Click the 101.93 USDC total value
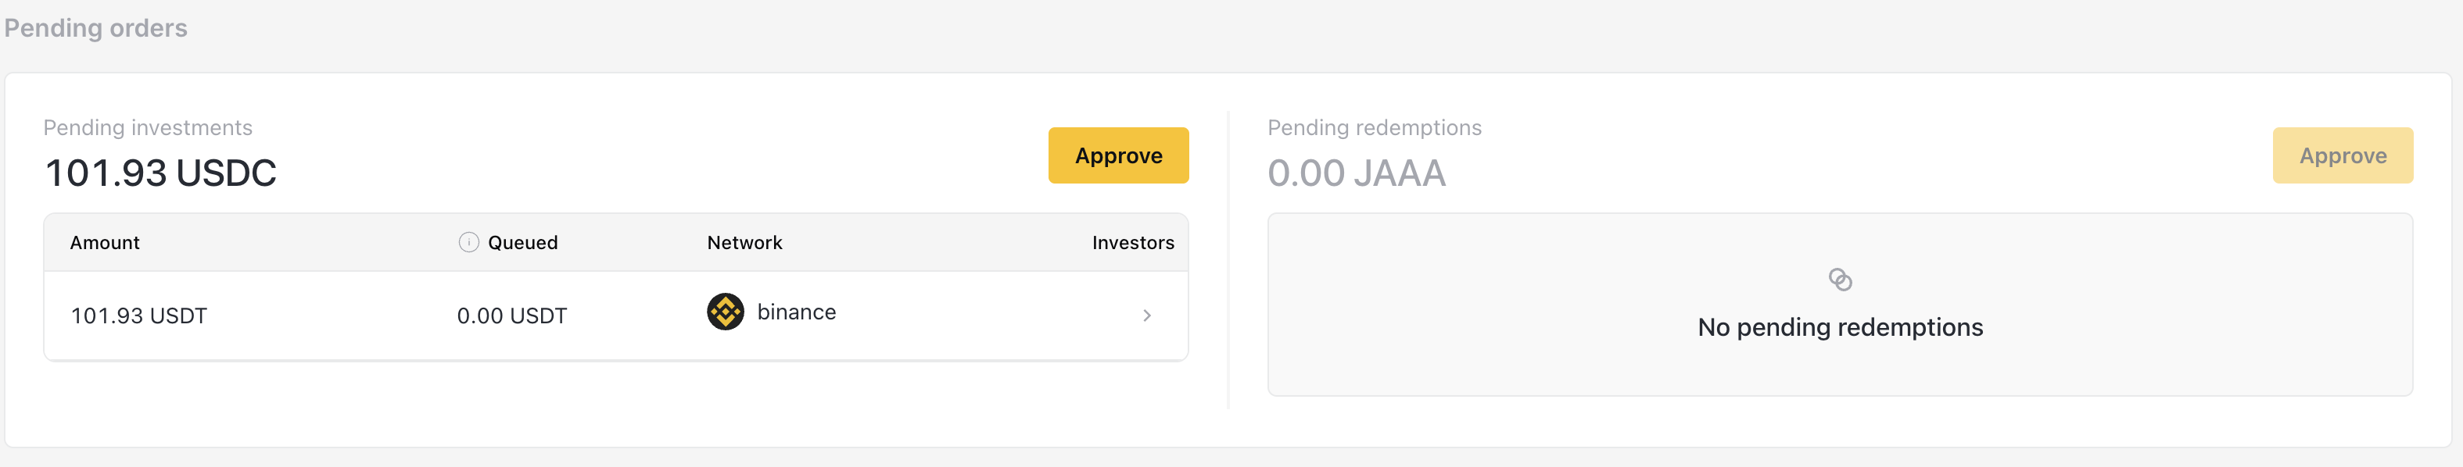This screenshot has width=2463, height=467. (x=160, y=174)
